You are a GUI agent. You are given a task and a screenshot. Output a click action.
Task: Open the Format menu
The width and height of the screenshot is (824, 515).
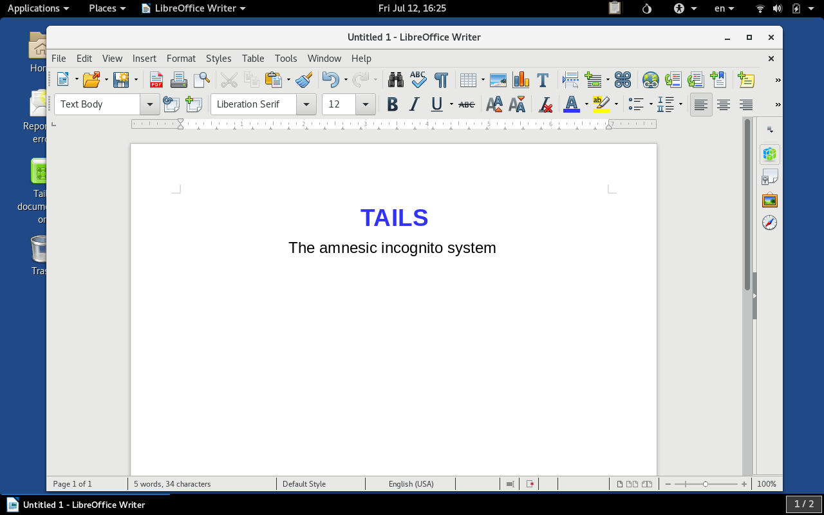coord(181,58)
